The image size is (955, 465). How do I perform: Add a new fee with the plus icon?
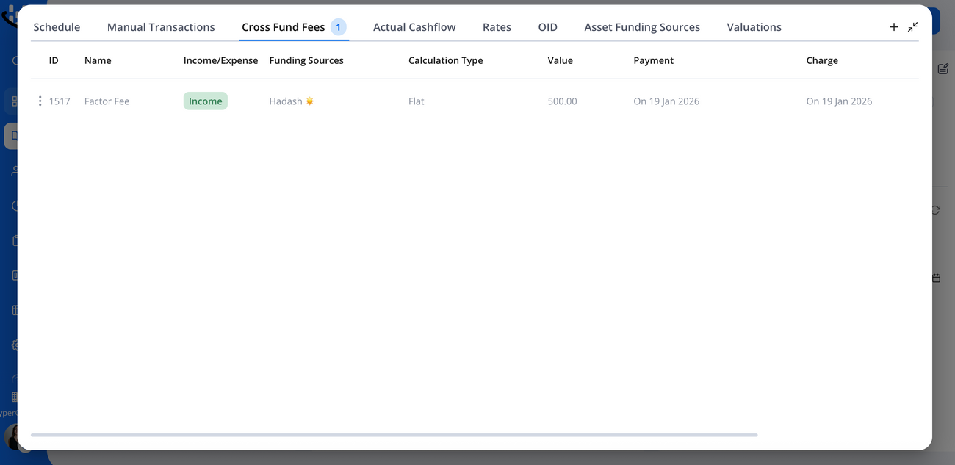click(894, 26)
